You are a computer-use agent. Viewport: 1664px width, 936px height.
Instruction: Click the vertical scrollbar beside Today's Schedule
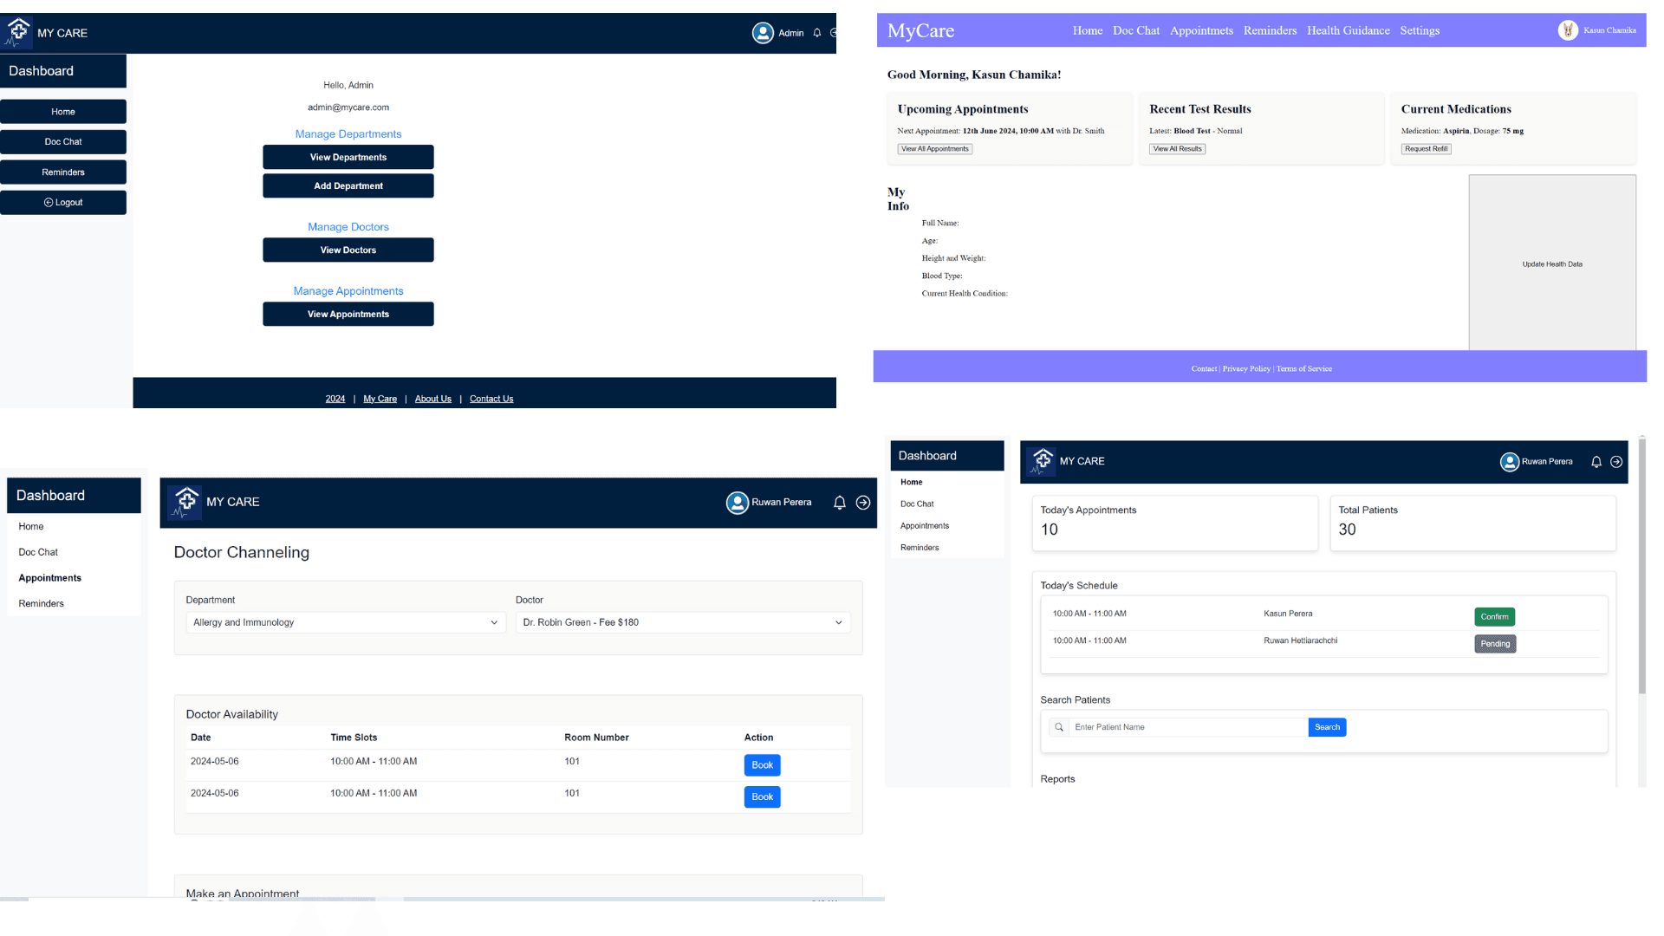[x=1641, y=607]
